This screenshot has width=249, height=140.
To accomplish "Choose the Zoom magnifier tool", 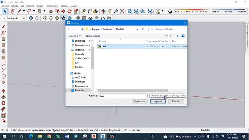I will tap(116, 11).
